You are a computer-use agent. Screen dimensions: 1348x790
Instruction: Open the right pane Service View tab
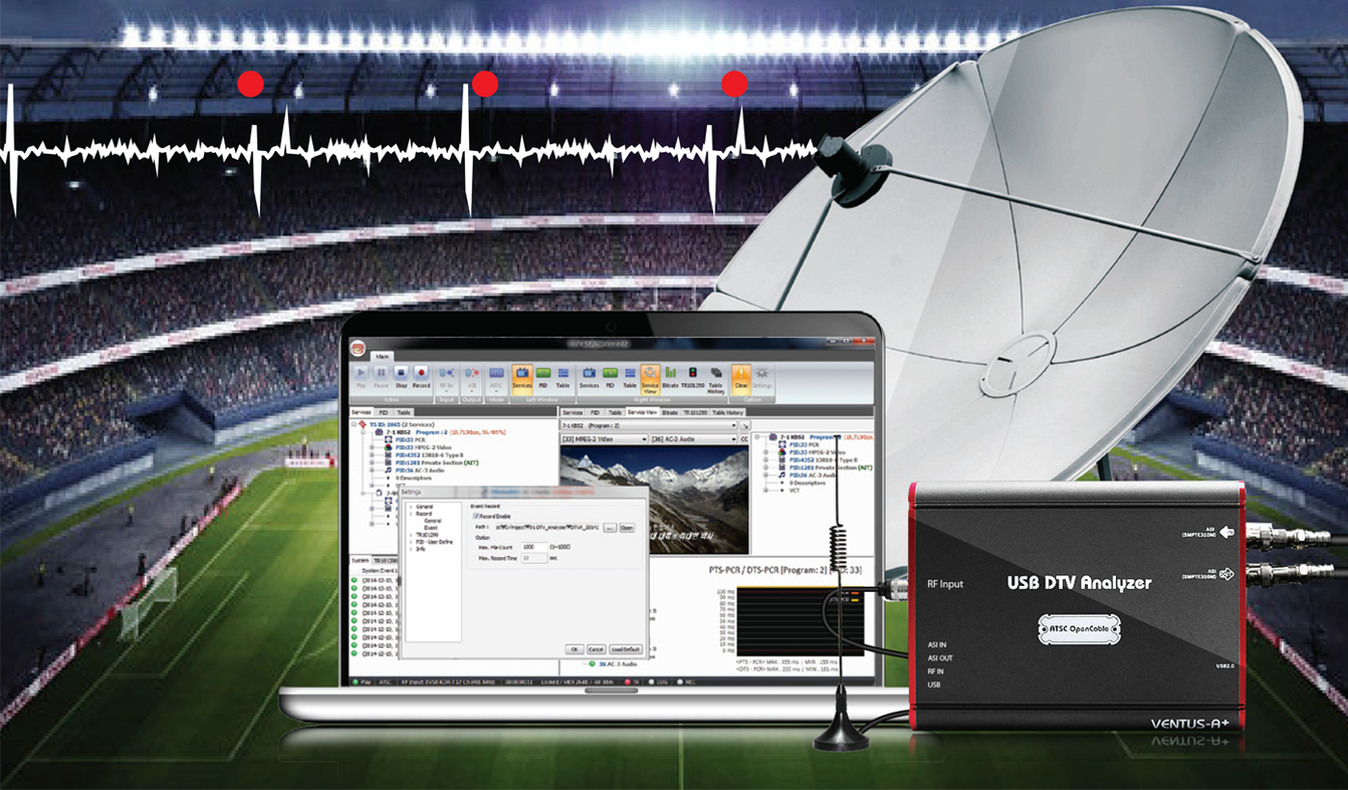pyautogui.click(x=642, y=412)
